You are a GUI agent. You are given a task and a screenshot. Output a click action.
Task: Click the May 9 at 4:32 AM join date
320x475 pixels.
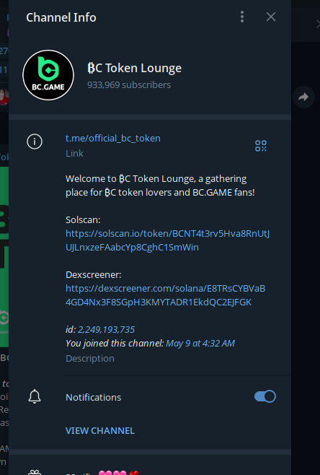click(200, 343)
